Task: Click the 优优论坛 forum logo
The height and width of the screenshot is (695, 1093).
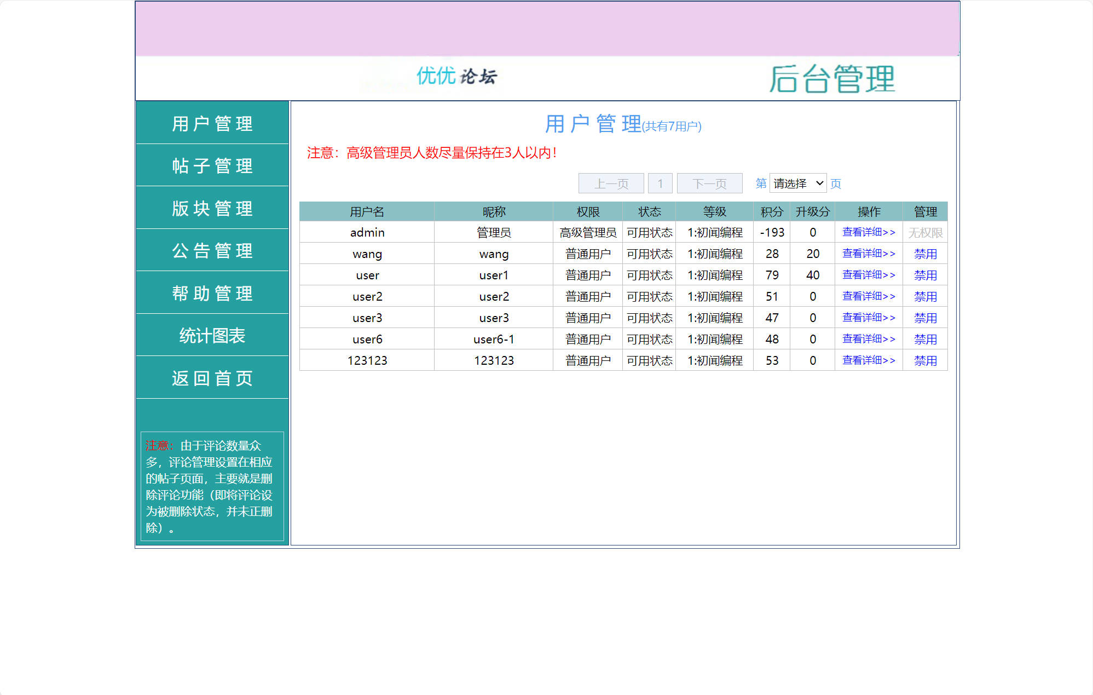Action: (x=456, y=78)
